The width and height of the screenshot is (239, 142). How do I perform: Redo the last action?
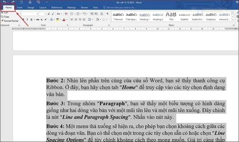point(13,2)
